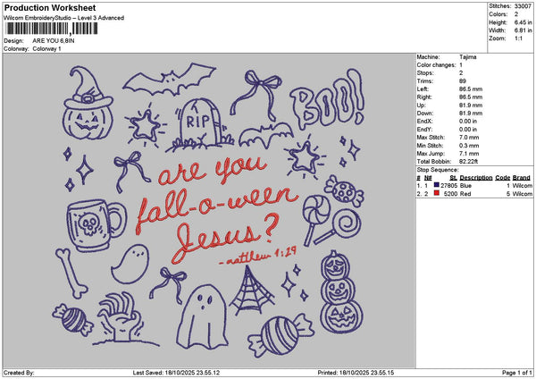Click the Colors value 2
The height and width of the screenshot is (379, 536).
[x=516, y=14]
